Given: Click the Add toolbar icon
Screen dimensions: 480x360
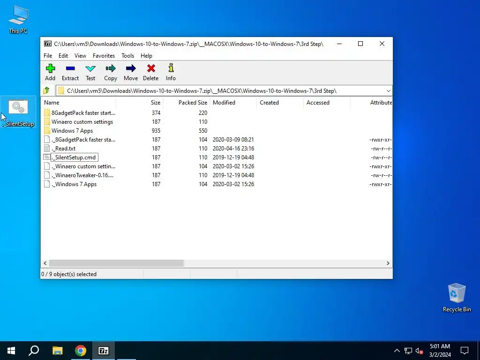Looking at the screenshot, I should (50, 68).
